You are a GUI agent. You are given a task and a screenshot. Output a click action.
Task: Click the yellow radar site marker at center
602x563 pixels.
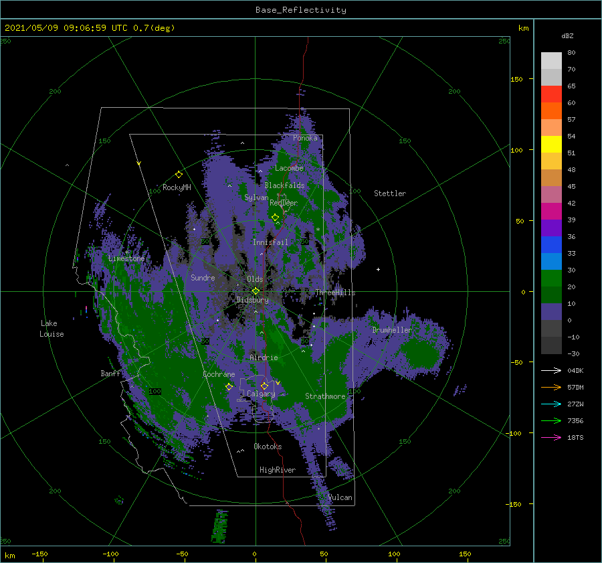click(x=256, y=291)
